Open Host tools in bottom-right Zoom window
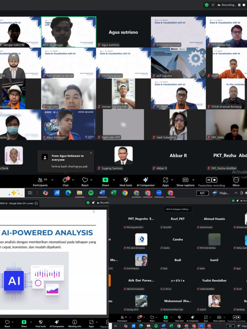The height and width of the screenshot is (329, 247). point(179,319)
